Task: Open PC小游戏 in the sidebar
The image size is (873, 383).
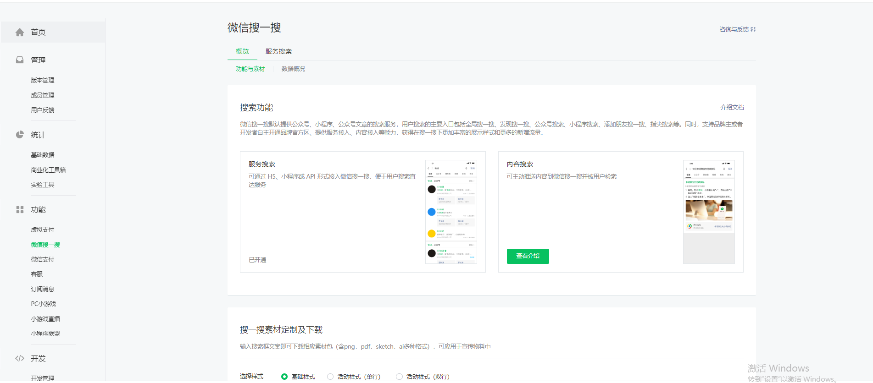Action: (44, 304)
